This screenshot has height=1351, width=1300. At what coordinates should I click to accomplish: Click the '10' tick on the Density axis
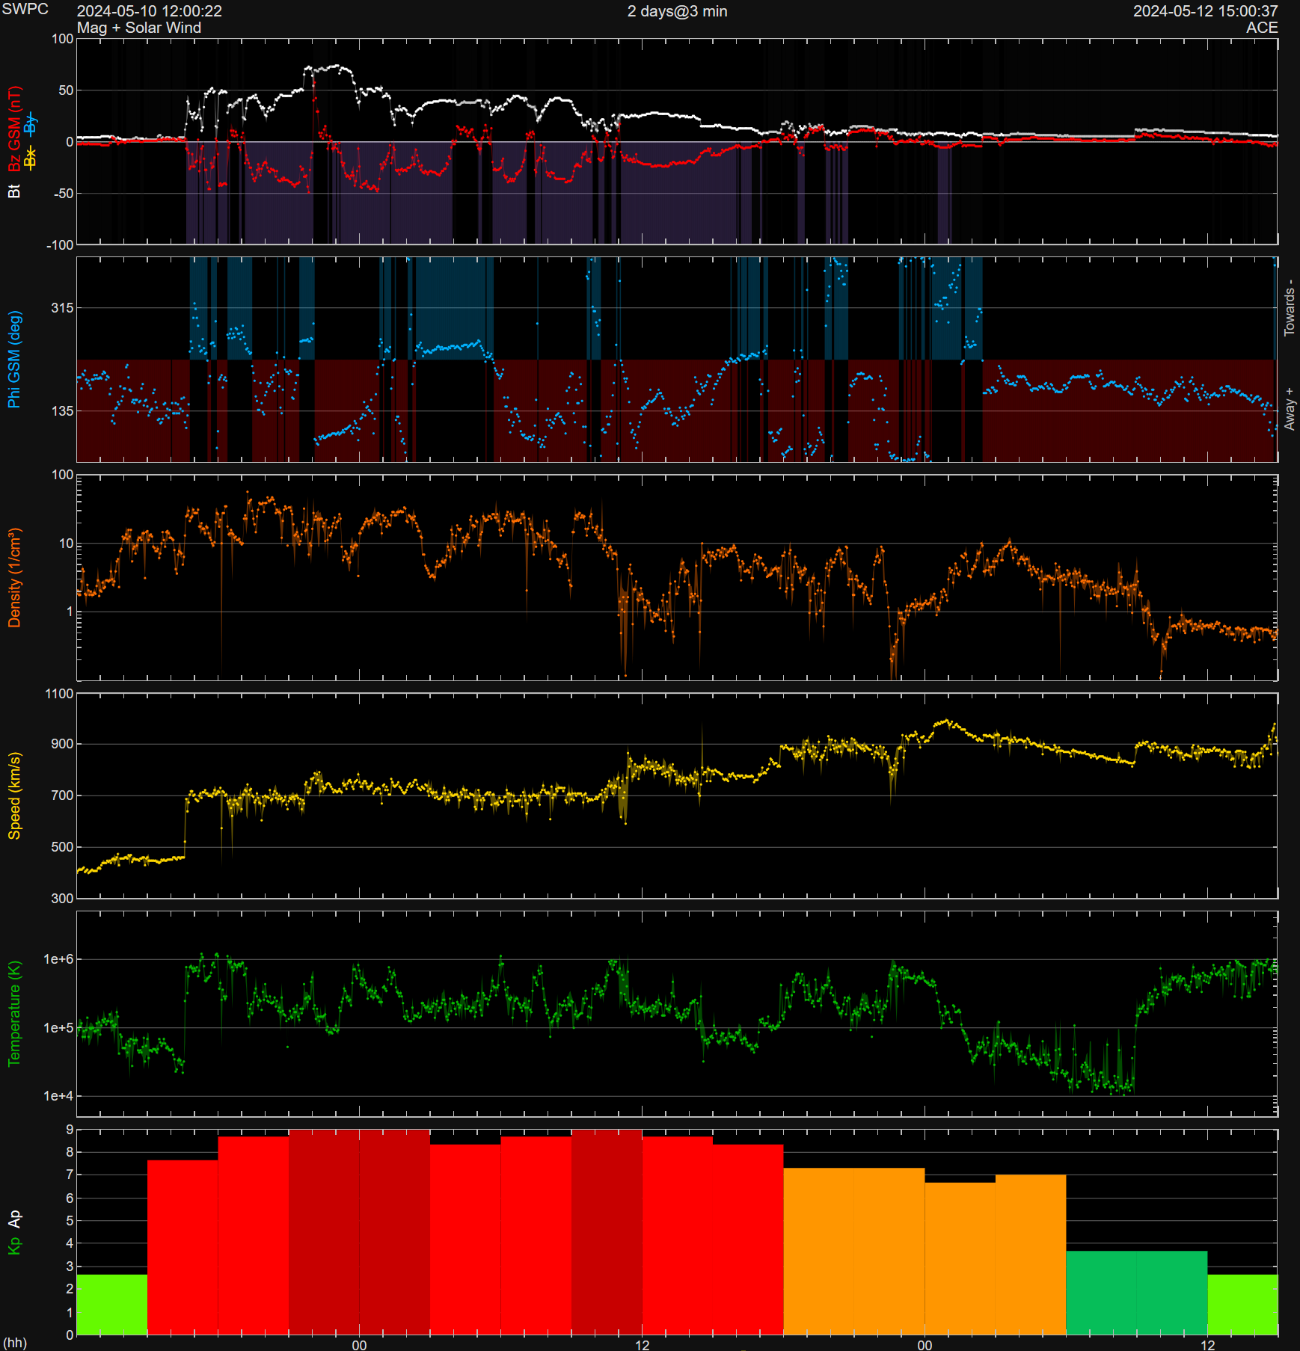tap(67, 544)
